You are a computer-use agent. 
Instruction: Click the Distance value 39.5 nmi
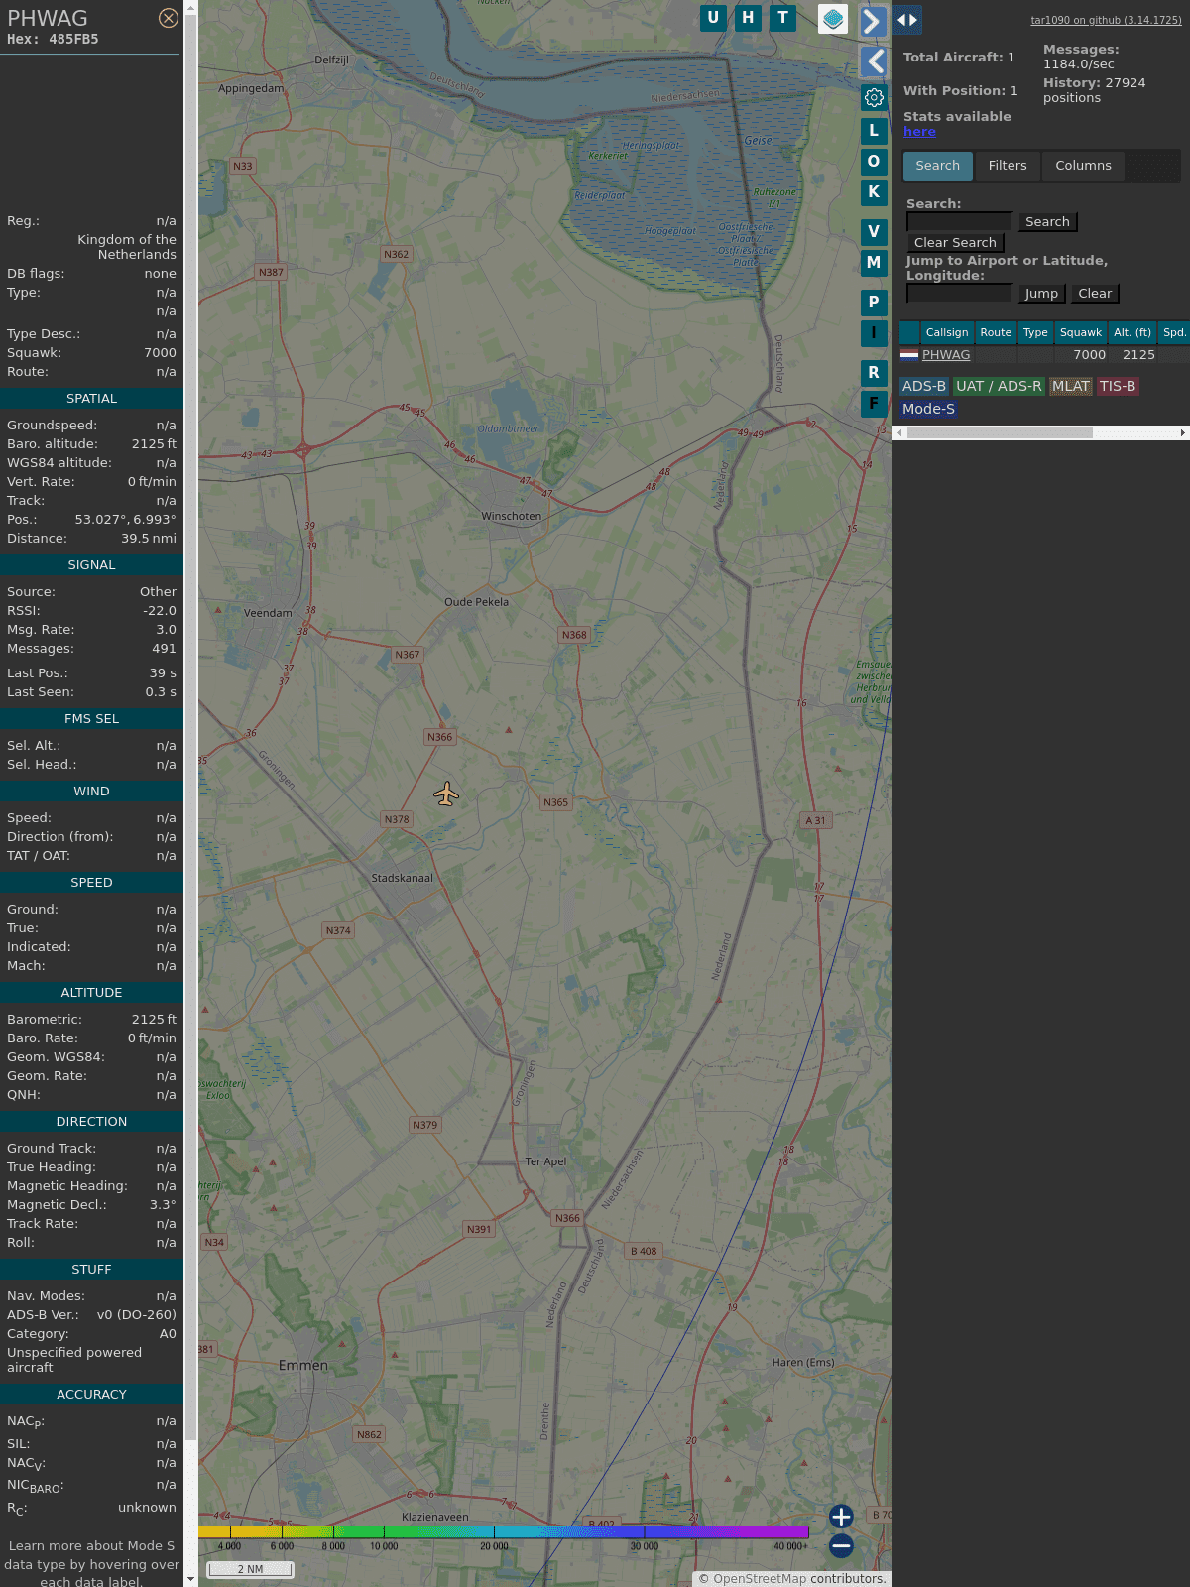coord(149,539)
